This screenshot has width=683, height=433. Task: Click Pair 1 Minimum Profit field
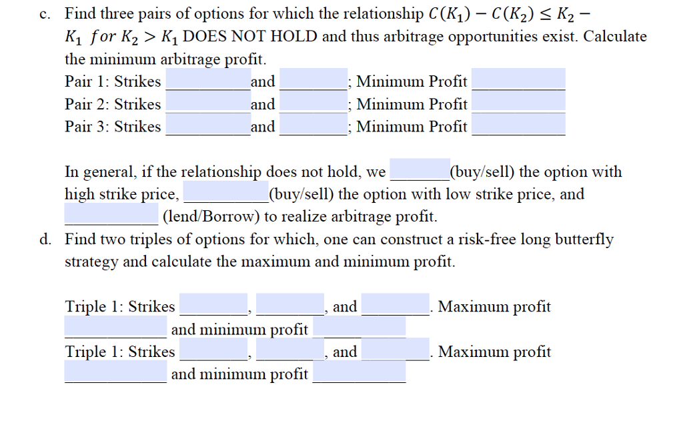click(518, 79)
